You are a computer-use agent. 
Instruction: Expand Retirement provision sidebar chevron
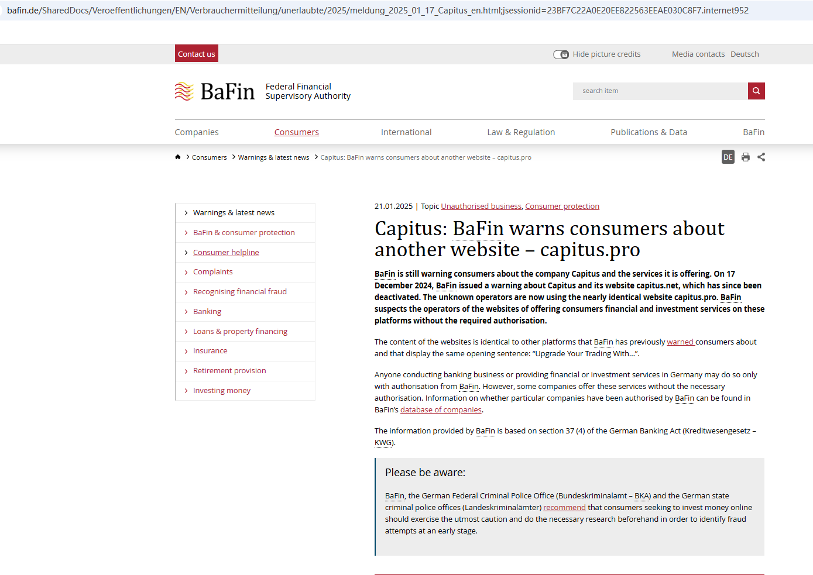[x=186, y=371]
